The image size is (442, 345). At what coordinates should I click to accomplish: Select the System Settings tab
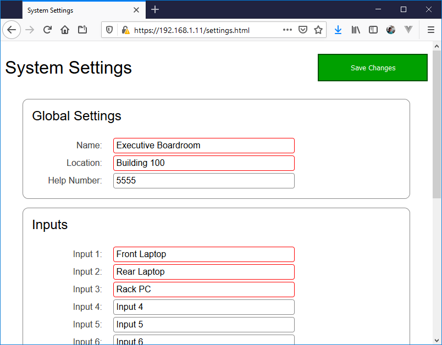(x=77, y=10)
